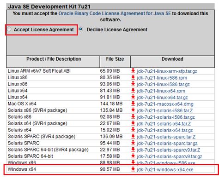Image resolution: width=219 pixels, height=179 pixels.
Task: Select the Accept License Agreement radio button
Action: 9,29
